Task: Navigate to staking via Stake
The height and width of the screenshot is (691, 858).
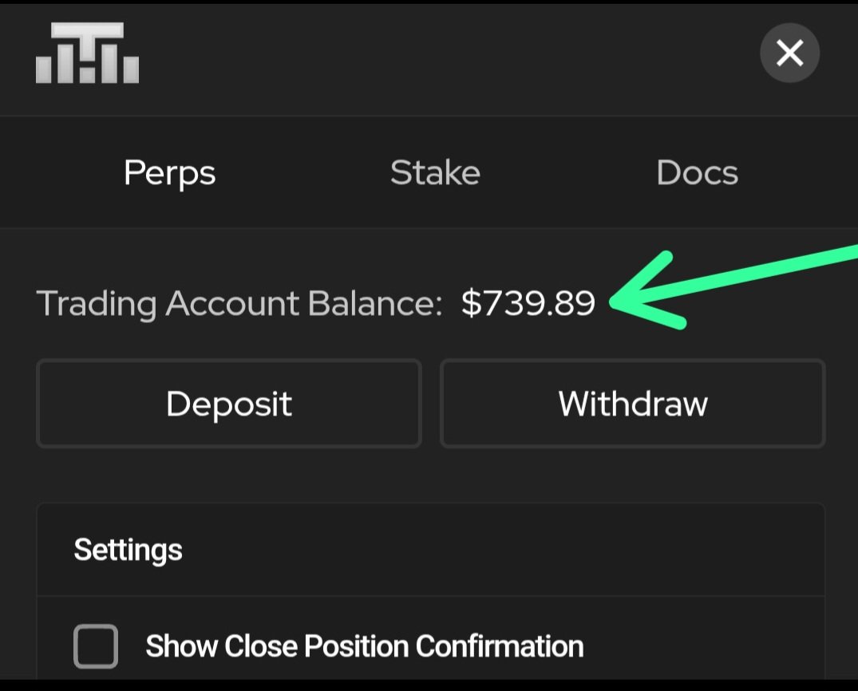Action: tap(435, 173)
